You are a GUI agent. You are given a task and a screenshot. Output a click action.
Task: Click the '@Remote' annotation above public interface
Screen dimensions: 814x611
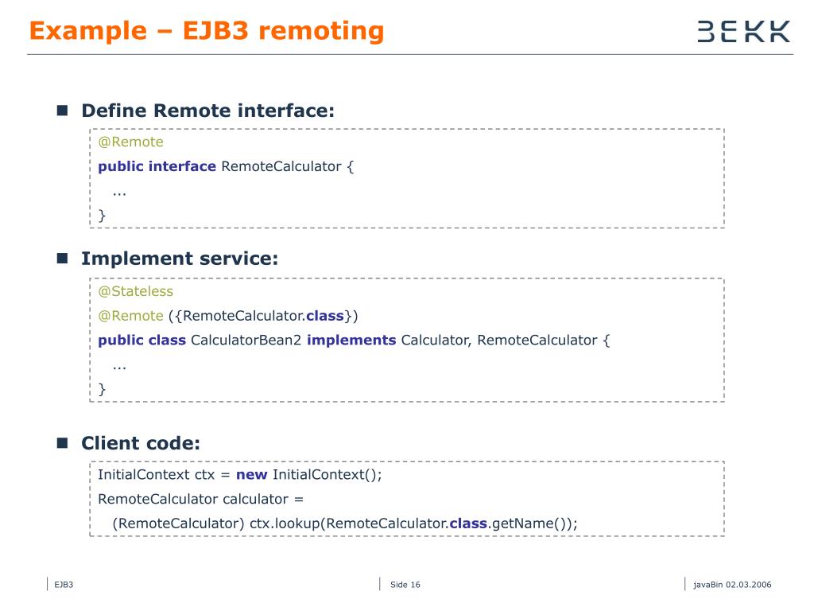pos(131,142)
